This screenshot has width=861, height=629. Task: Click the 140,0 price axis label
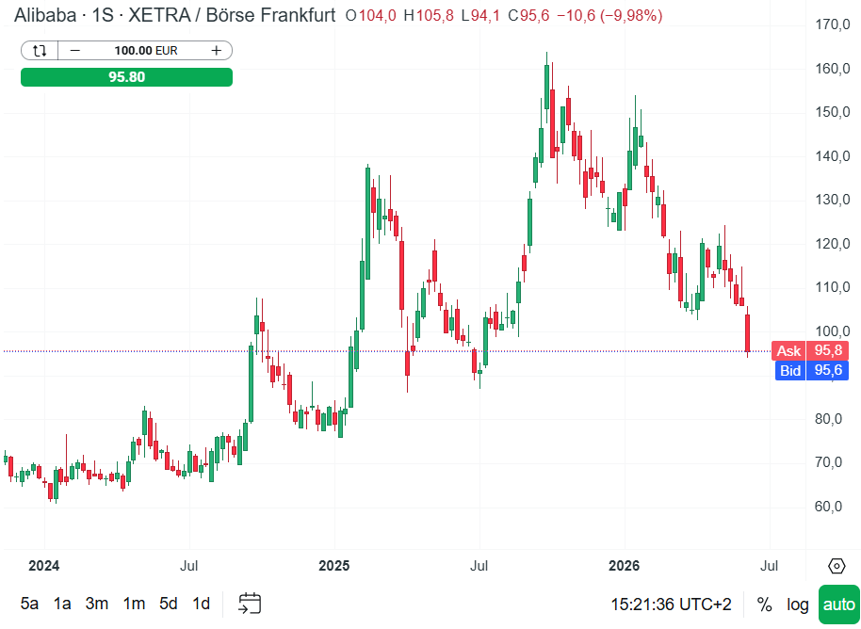(x=833, y=156)
